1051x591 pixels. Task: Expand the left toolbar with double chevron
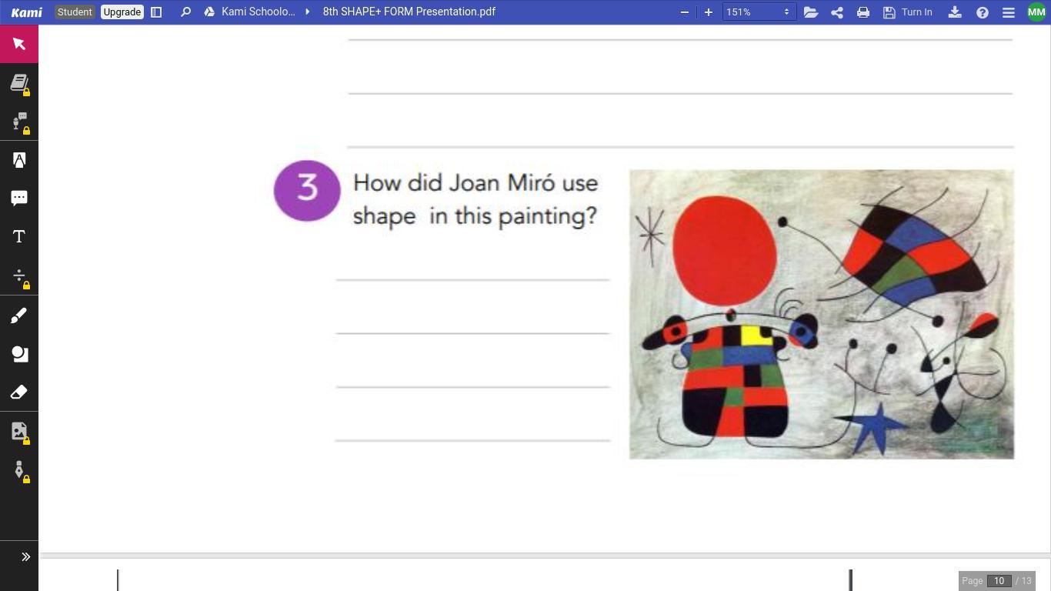tap(25, 556)
